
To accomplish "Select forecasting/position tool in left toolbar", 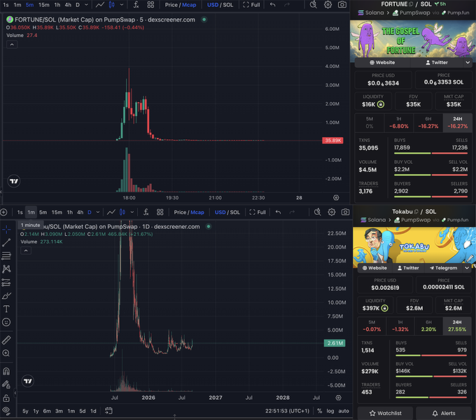I will [6, 283].
